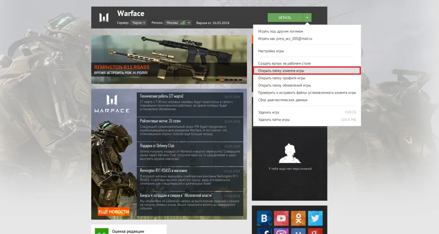This screenshot has width=439, height=234.
Task: Click the ВРЕМЯ УСТРОИТЬ РОК-Н-РОЛЛ! banner caption
Action: [121, 73]
